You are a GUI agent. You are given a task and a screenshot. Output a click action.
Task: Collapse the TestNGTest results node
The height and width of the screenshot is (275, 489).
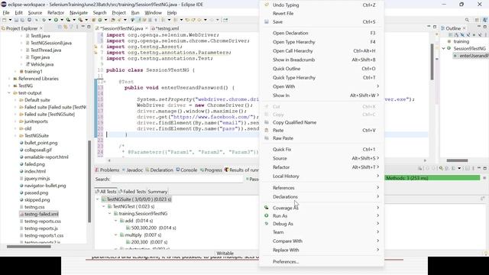[104, 206]
